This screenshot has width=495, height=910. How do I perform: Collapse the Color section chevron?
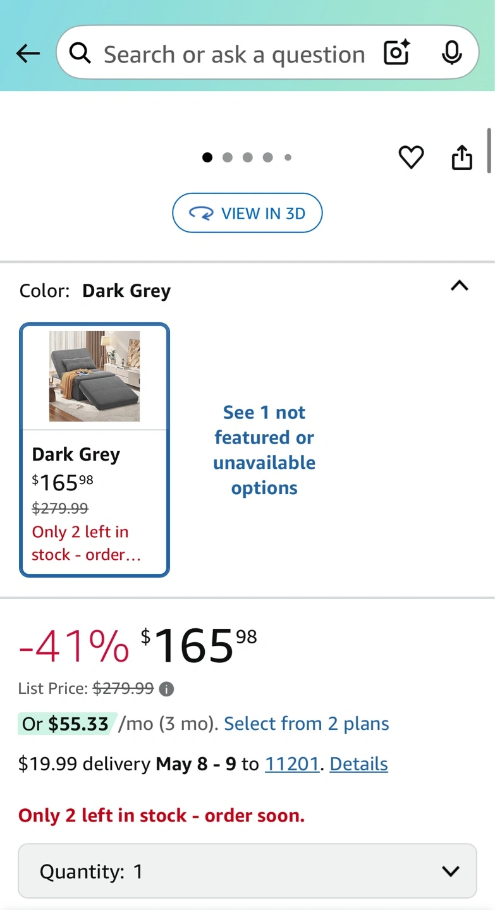[460, 286]
